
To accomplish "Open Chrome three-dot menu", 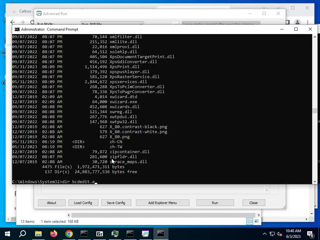I will pos(307,22).
